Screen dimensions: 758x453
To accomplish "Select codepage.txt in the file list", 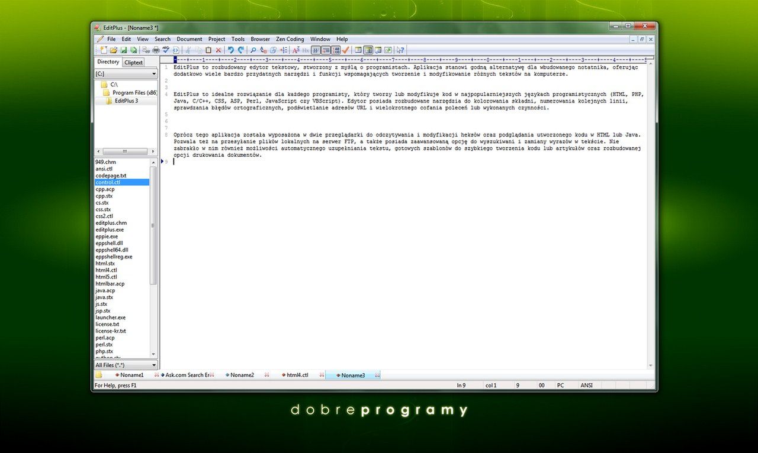I will (x=111, y=176).
